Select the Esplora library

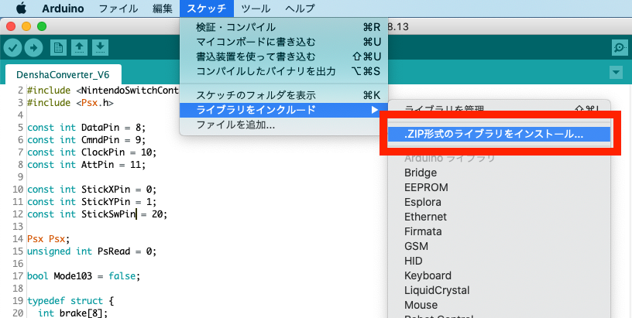[x=499, y=202]
